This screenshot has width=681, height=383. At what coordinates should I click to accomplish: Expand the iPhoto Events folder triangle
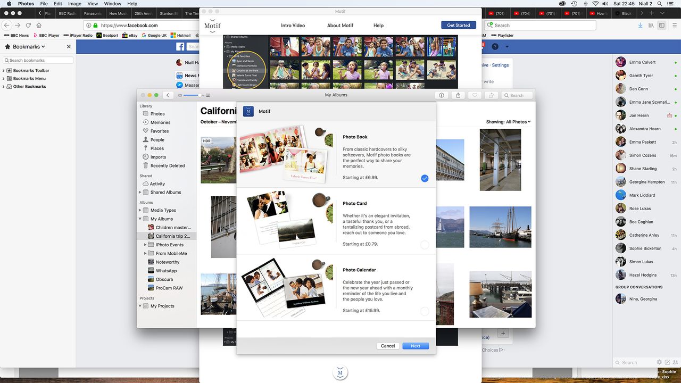tap(145, 245)
